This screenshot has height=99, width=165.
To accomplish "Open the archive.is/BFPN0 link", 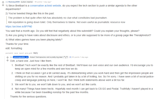I will click(x=19, y=27).
